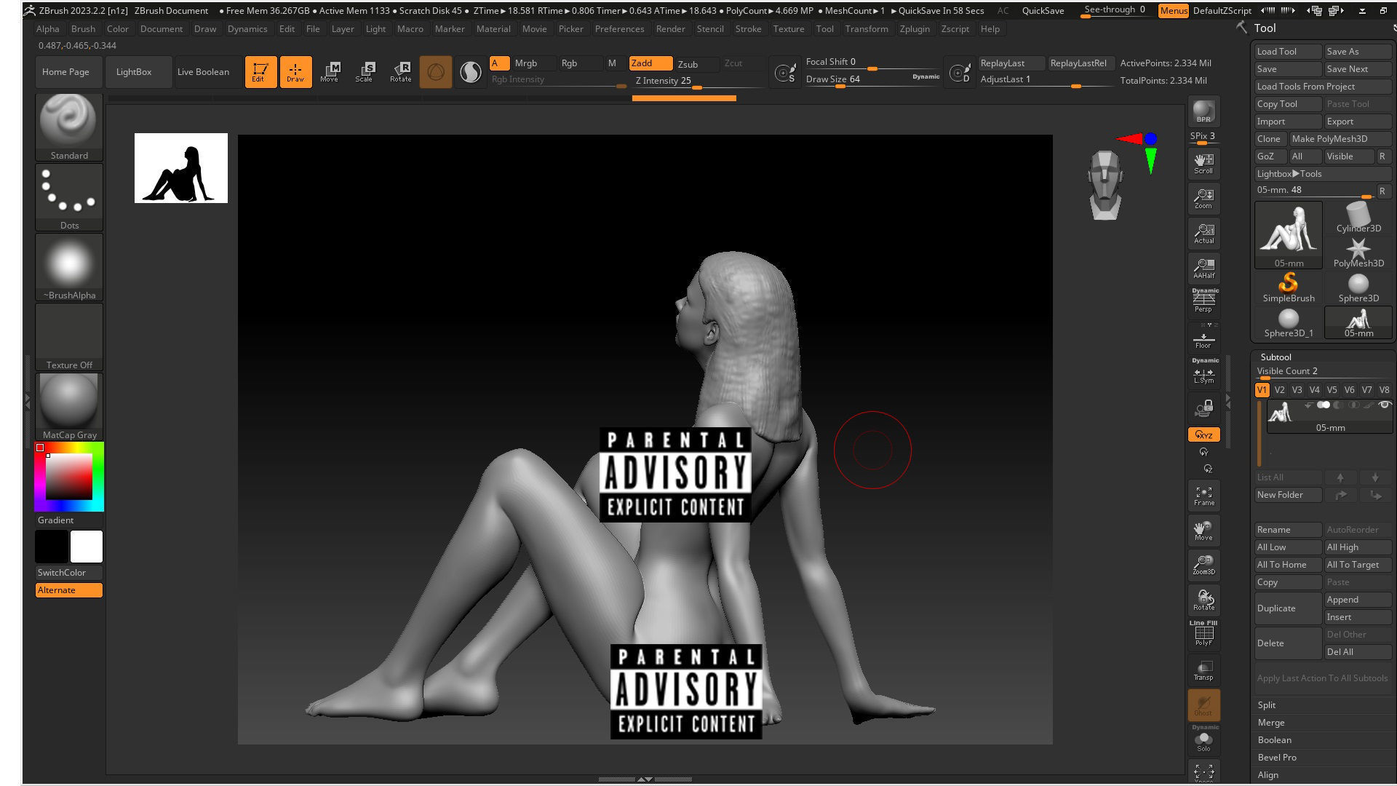This screenshot has width=1397, height=786.
Task: Select the white secondary color swatch
Action: click(86, 547)
